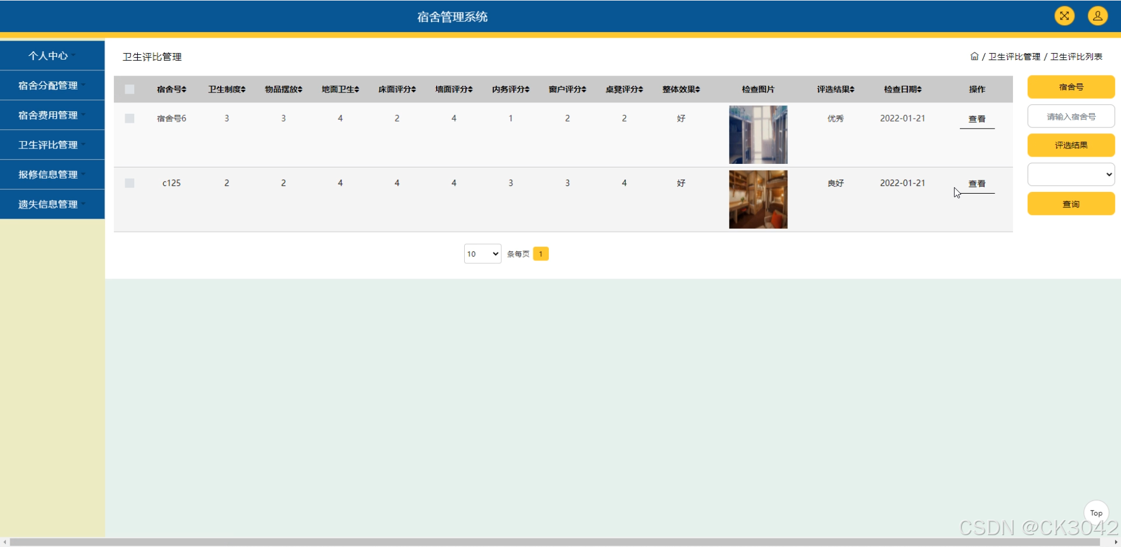This screenshot has height=547, width=1121.
Task: Sort the table by 宿舍号 column
Action: [172, 89]
